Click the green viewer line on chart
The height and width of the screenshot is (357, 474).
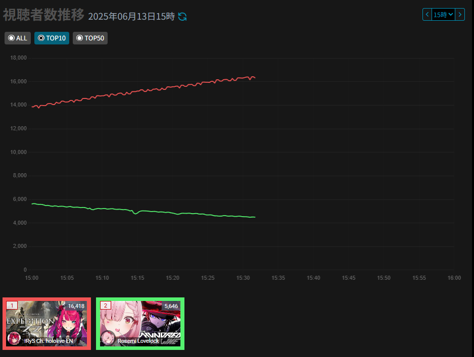(144, 211)
